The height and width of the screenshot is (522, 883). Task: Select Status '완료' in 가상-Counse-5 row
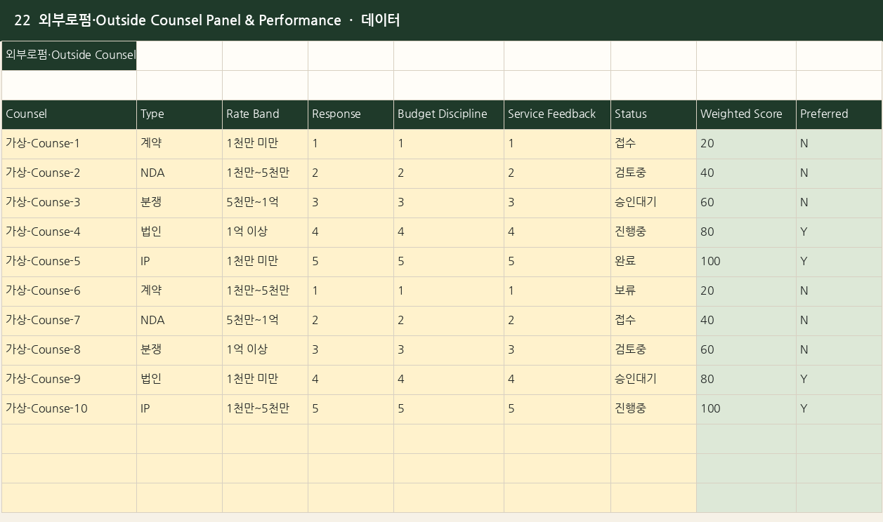(x=653, y=262)
